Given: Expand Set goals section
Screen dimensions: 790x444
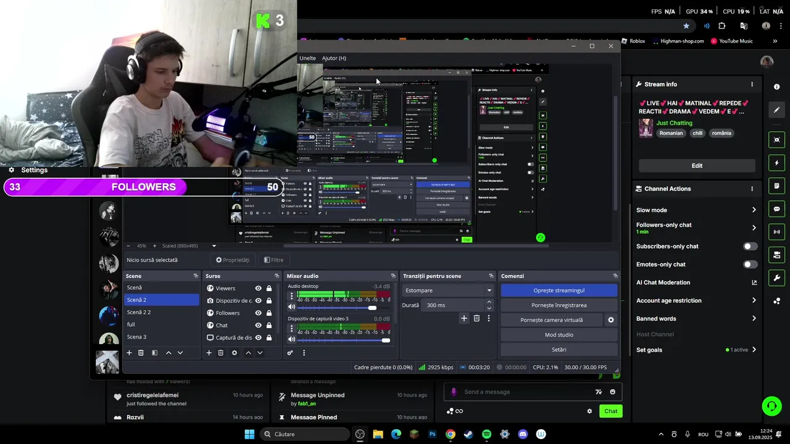Looking at the screenshot, I should pyautogui.click(x=754, y=350).
